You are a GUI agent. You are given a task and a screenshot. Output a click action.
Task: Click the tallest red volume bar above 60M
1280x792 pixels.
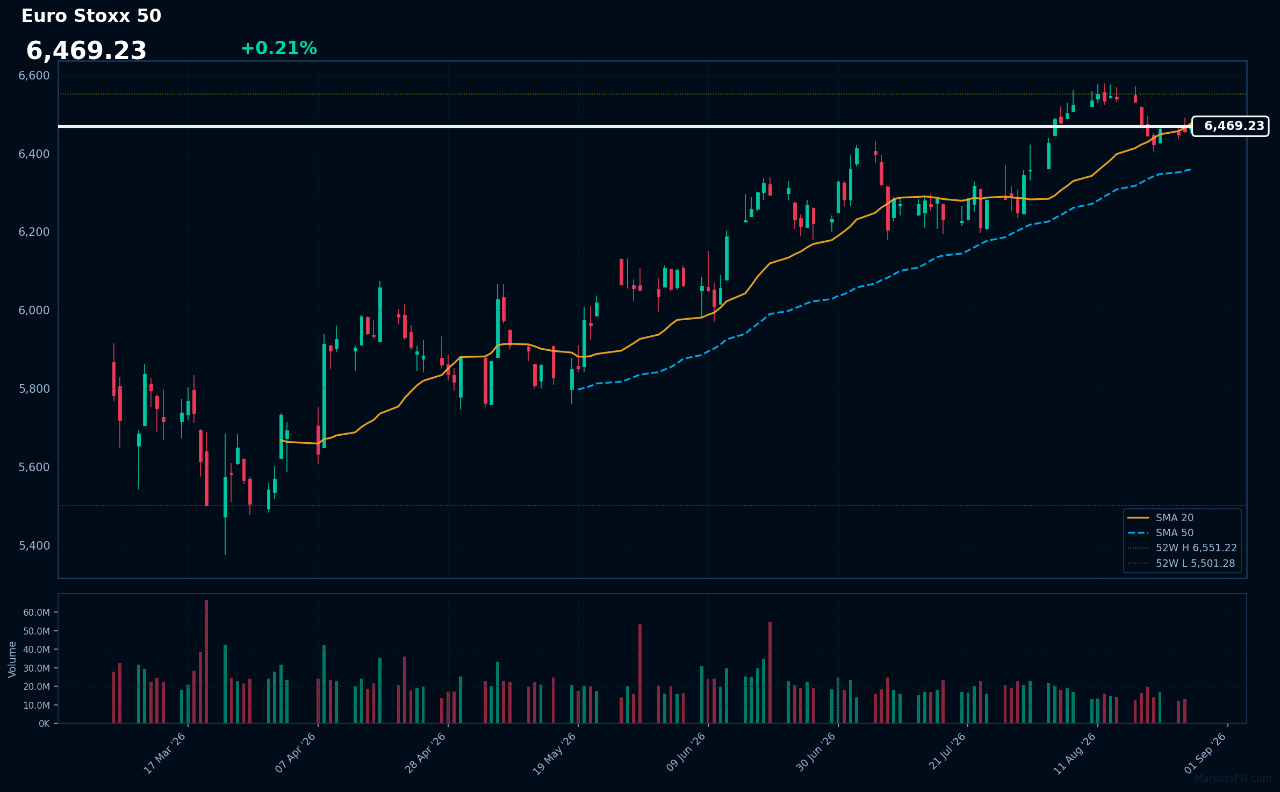tap(206, 661)
